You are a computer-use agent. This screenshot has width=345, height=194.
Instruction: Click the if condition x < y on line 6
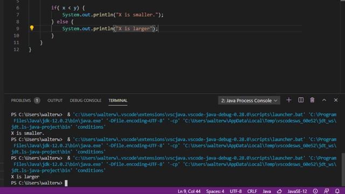[70, 8]
